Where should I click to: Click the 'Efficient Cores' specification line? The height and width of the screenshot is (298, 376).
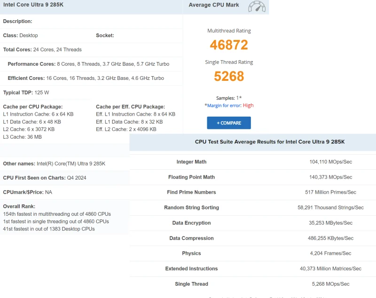(x=86, y=78)
